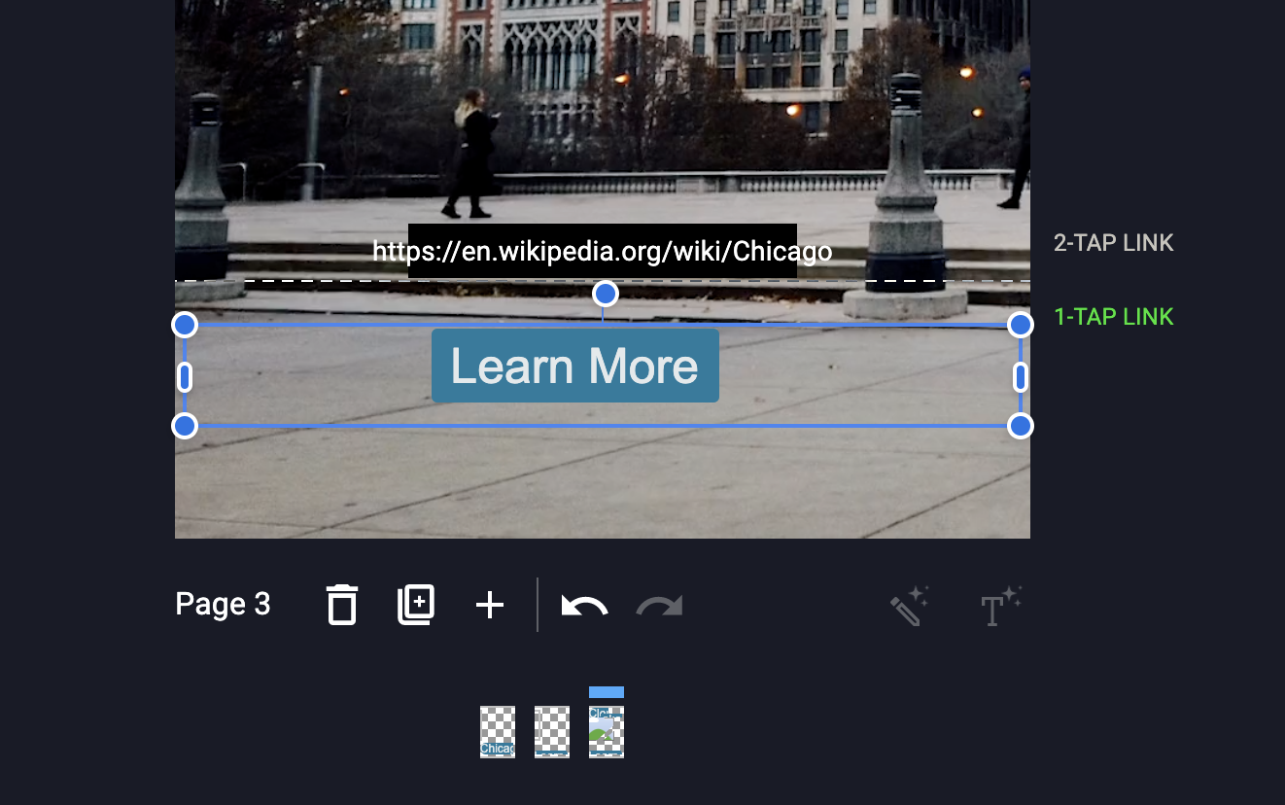1285x805 pixels.
Task: Click the Page 3 label
Action: (223, 605)
